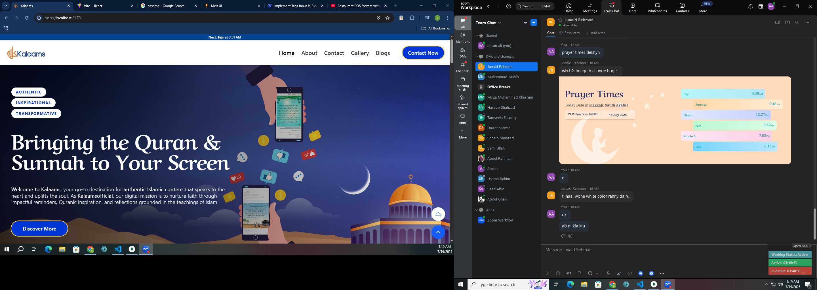Star Junaid Rehman as a favorite contact

561,20
